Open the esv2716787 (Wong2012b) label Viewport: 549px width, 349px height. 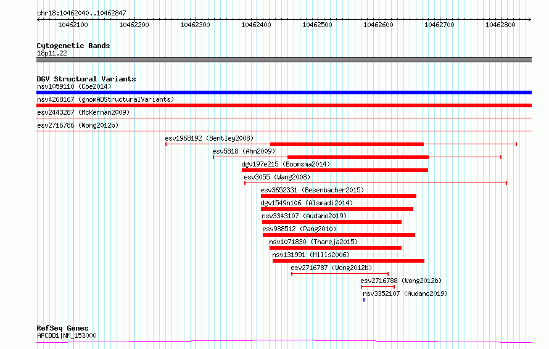[x=331, y=268]
